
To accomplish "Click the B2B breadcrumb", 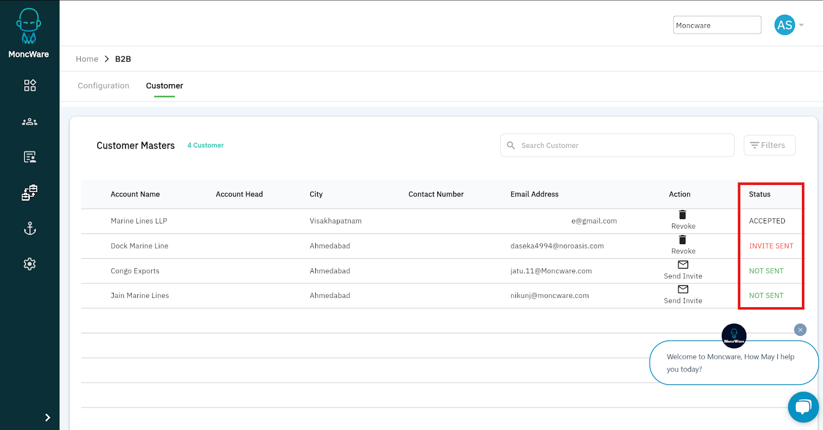I will pos(123,59).
